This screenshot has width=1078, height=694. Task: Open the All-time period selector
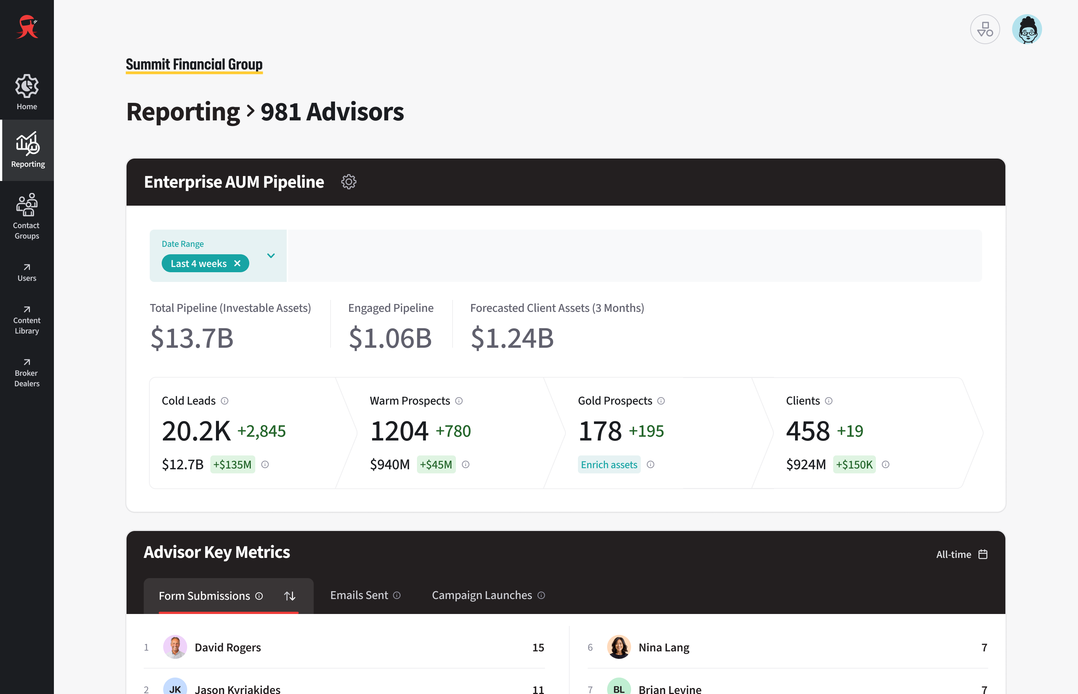click(x=953, y=554)
